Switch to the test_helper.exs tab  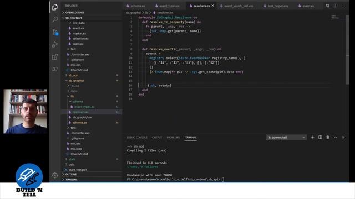[x=278, y=6]
